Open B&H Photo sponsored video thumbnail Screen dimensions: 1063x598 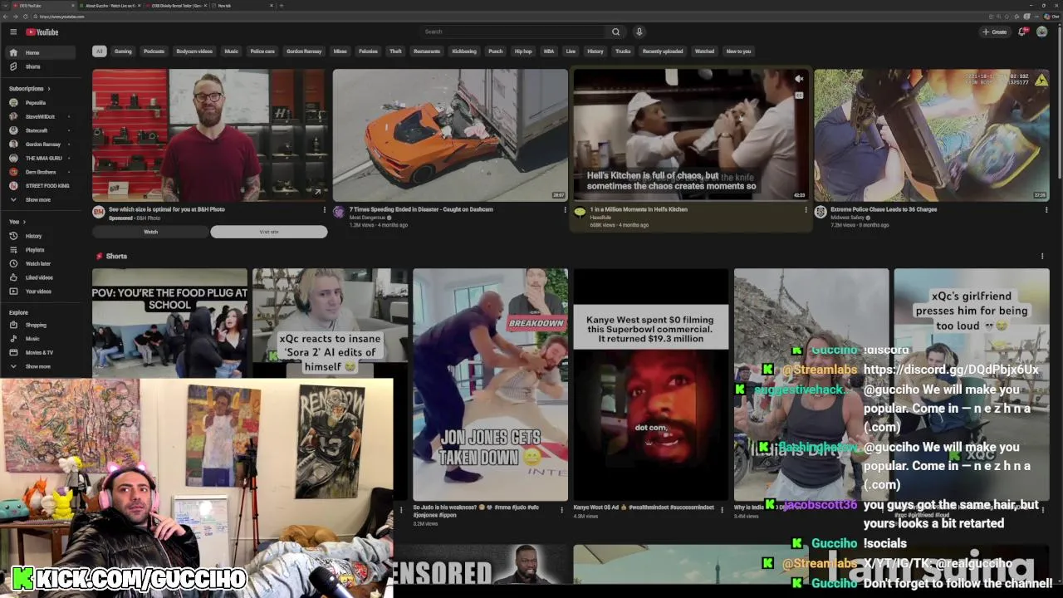210,135
